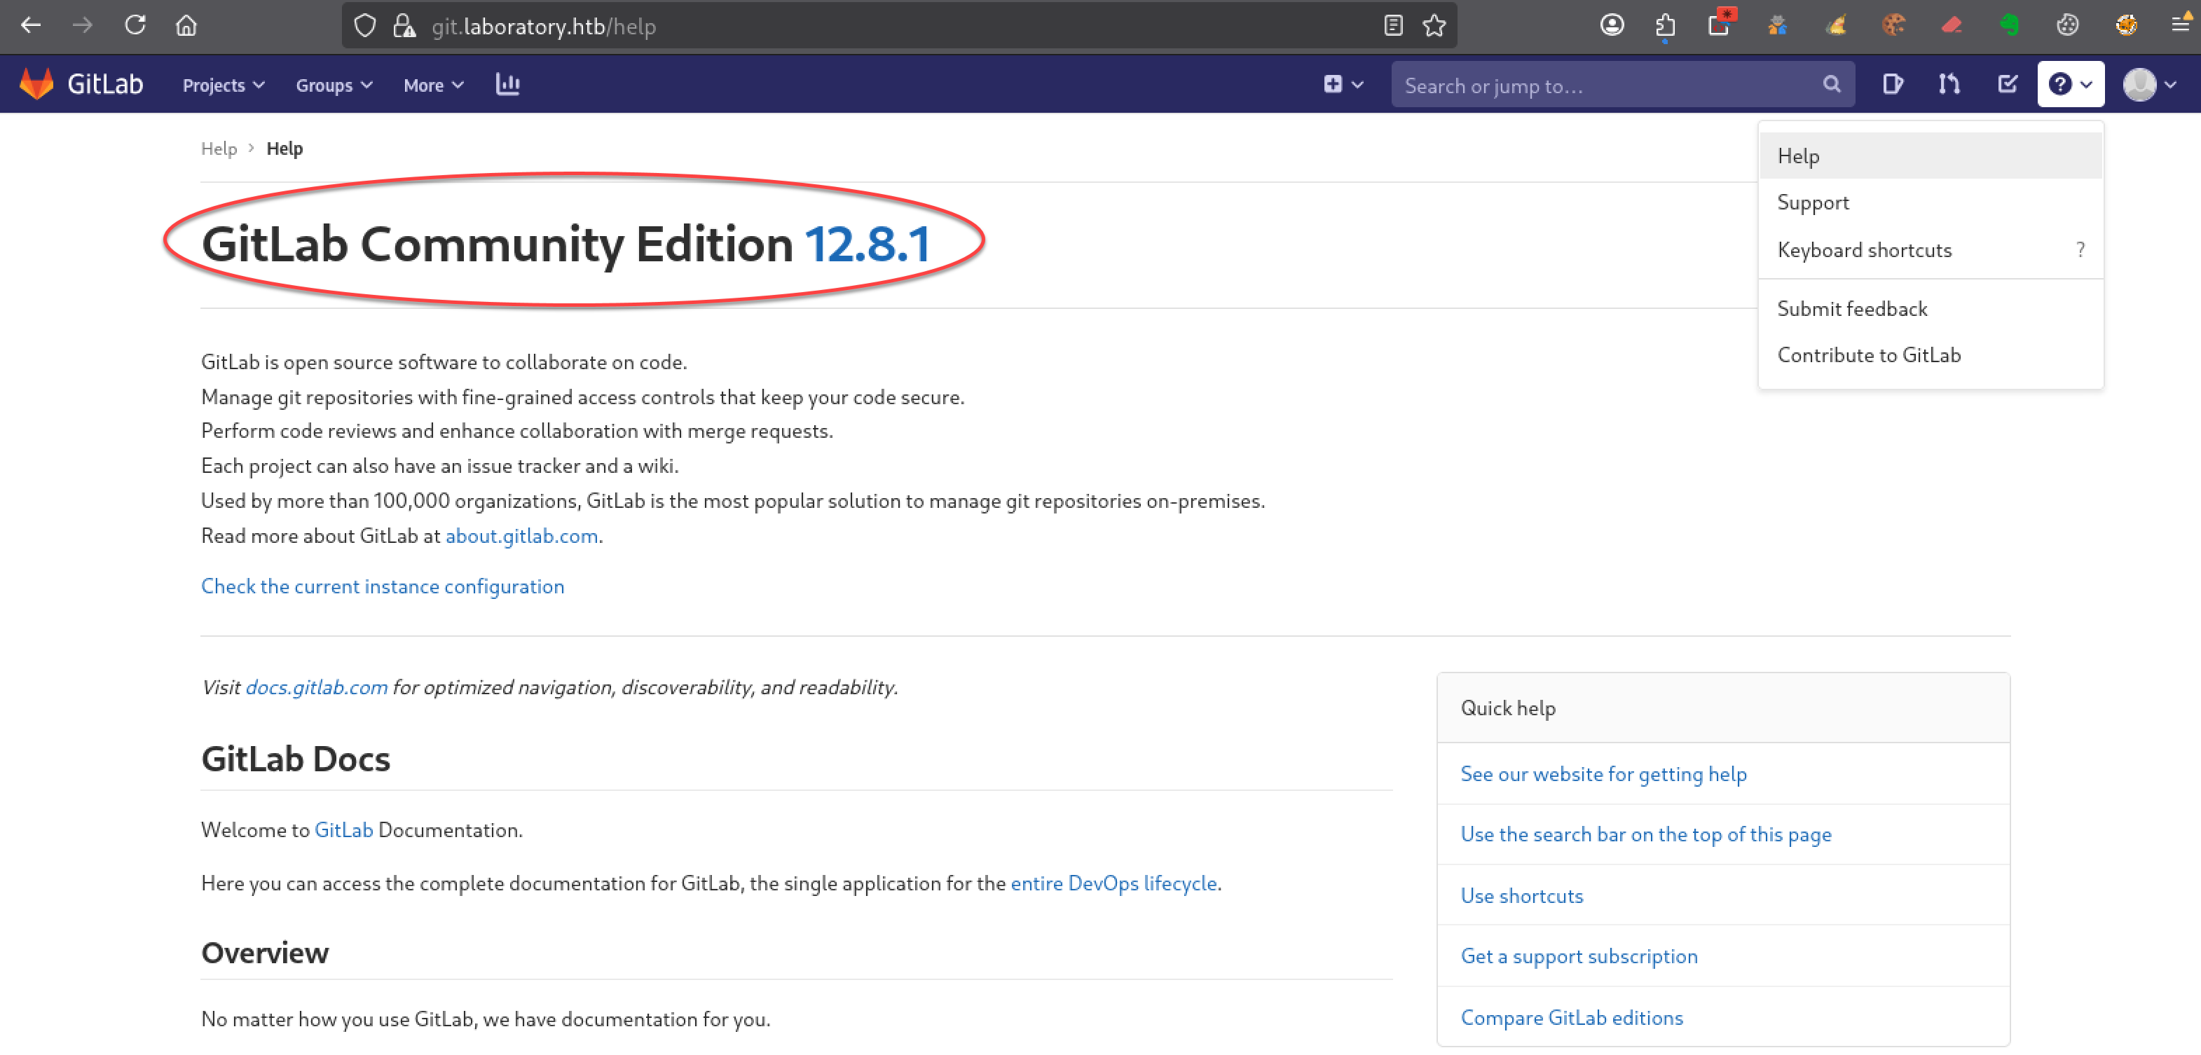This screenshot has height=1055, width=2201.
Task: Open the about.gitlab.com link
Action: pos(521,536)
